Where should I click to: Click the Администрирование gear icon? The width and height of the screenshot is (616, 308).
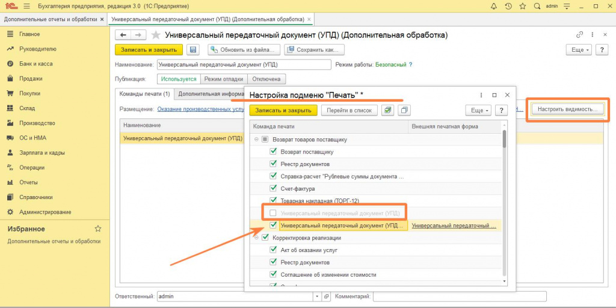click(11, 212)
